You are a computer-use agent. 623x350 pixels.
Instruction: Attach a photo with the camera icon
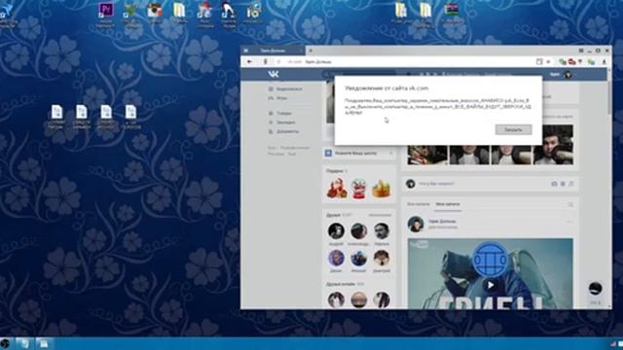[x=554, y=184]
